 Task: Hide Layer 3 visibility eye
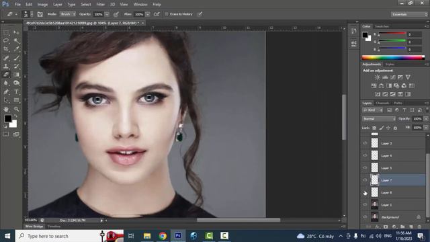(x=365, y=143)
